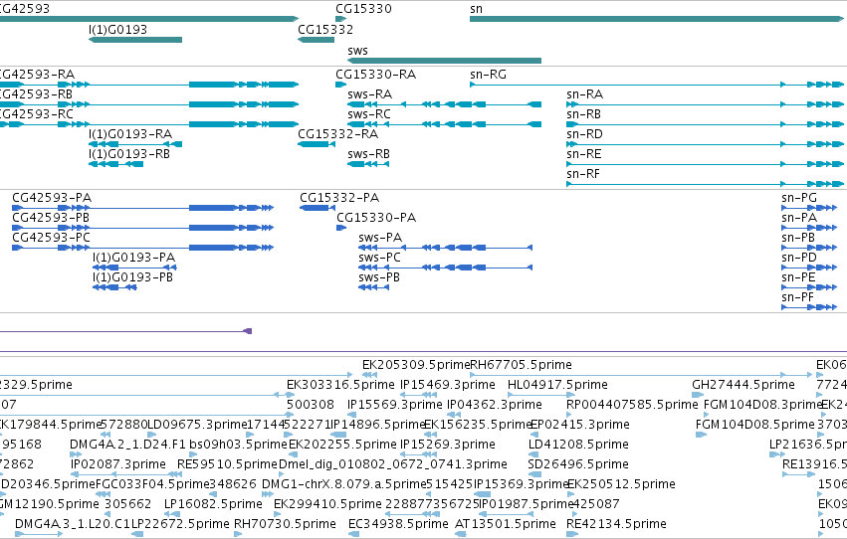Select EST EK156235.5prime

pos(478,426)
